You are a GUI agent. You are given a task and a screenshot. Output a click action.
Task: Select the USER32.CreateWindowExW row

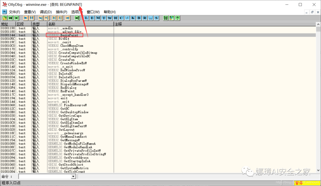coord(158,63)
